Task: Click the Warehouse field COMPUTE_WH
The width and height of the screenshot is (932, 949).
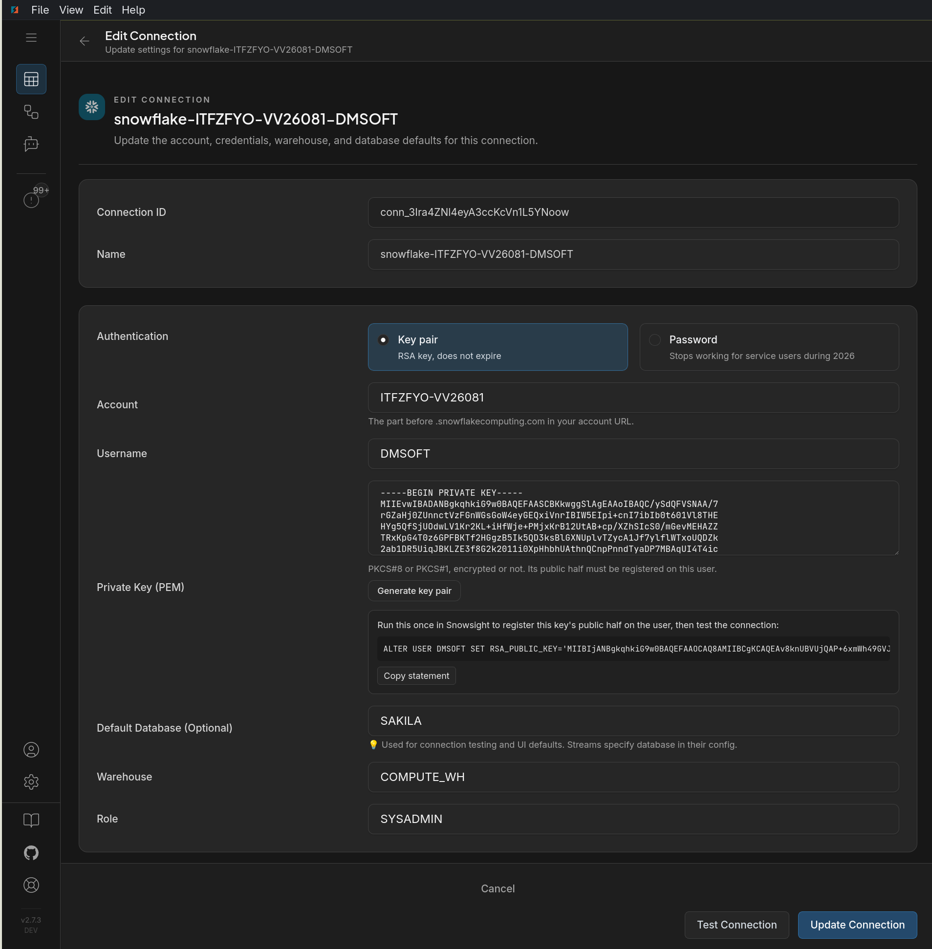Action: click(x=633, y=777)
